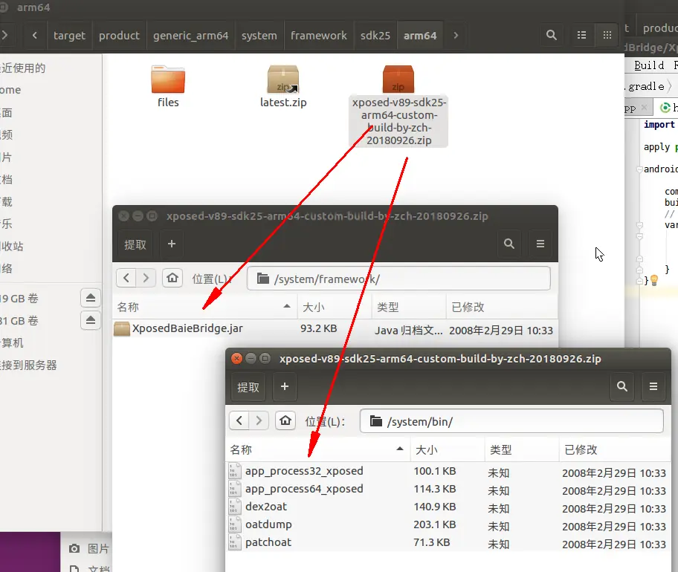
Task: Navigate to sdk25 in the path bar
Action: [x=375, y=36]
